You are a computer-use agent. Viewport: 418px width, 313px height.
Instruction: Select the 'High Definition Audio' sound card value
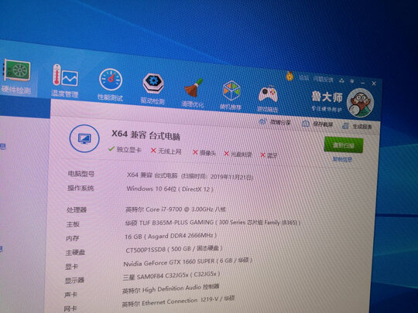tap(170, 289)
